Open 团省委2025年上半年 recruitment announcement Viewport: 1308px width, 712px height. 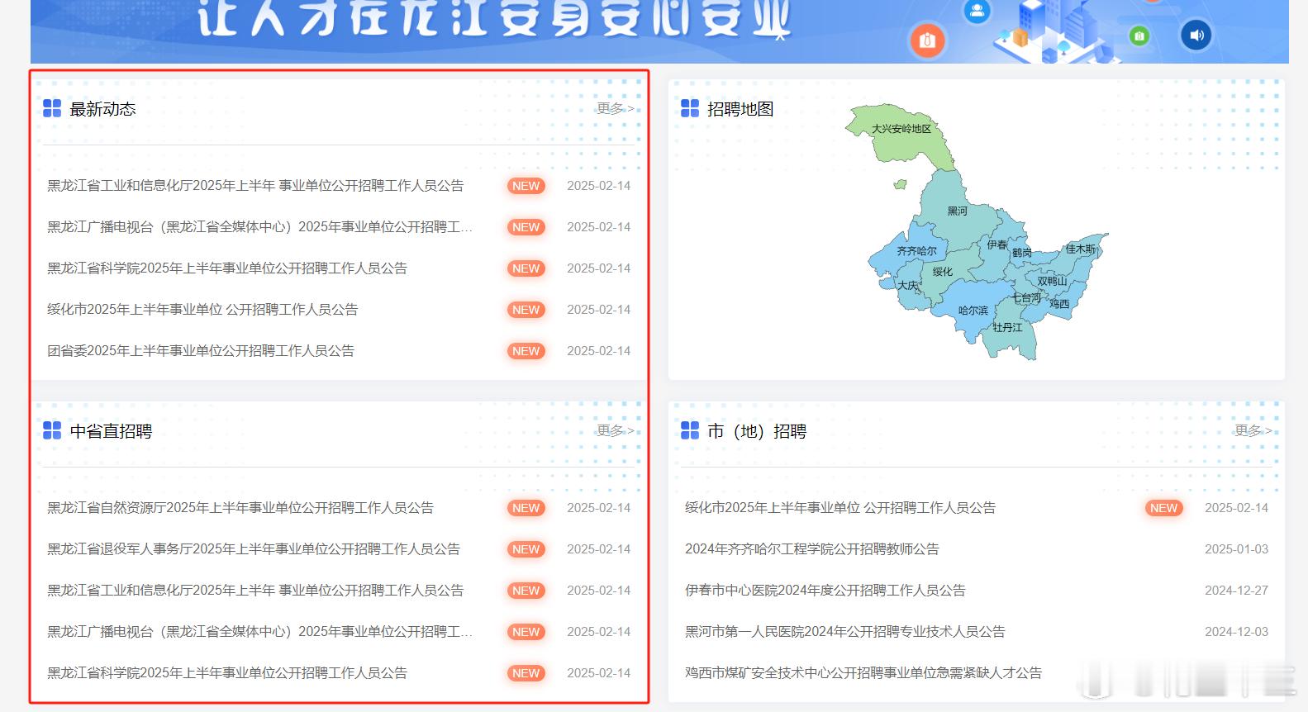click(x=201, y=351)
